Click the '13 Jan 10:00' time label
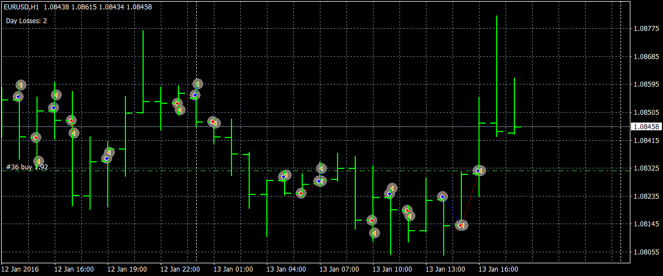The height and width of the screenshot is (276, 663). coord(392,269)
